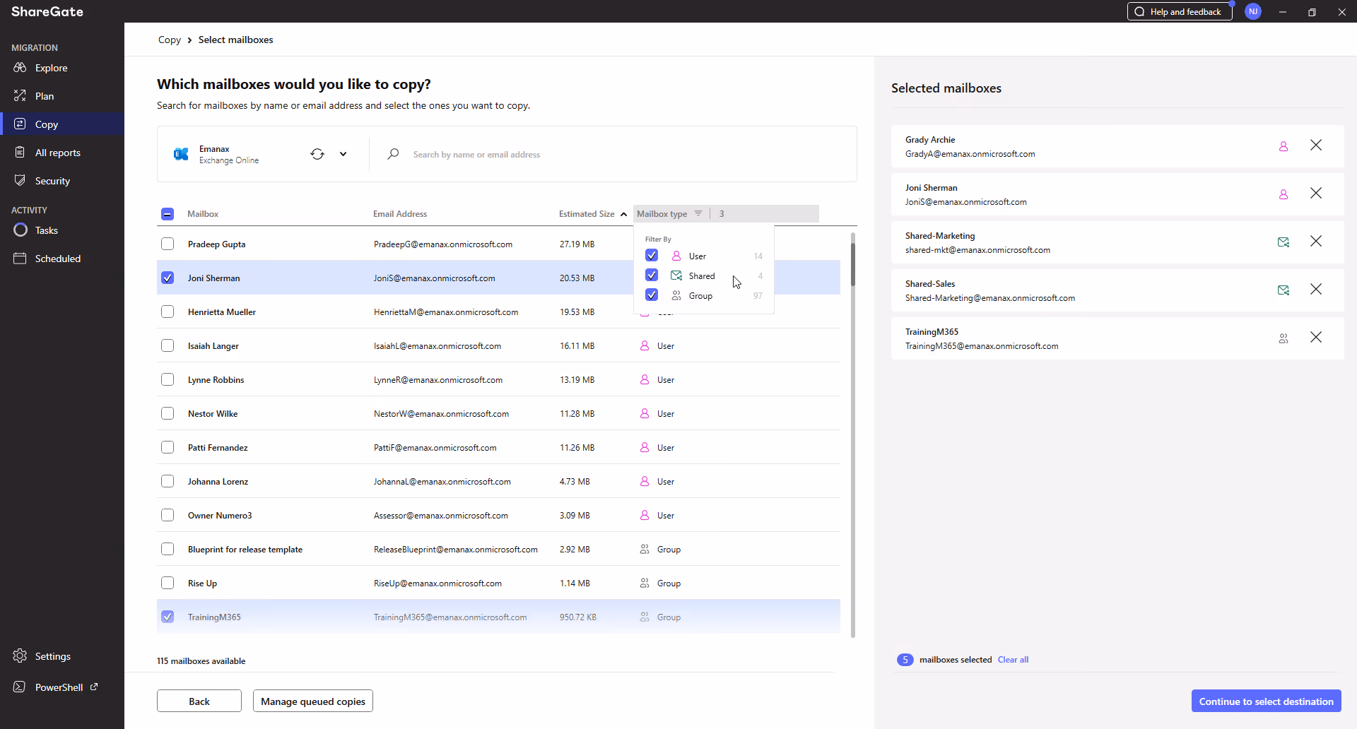
Task: Click the Back button
Action: tap(199, 701)
